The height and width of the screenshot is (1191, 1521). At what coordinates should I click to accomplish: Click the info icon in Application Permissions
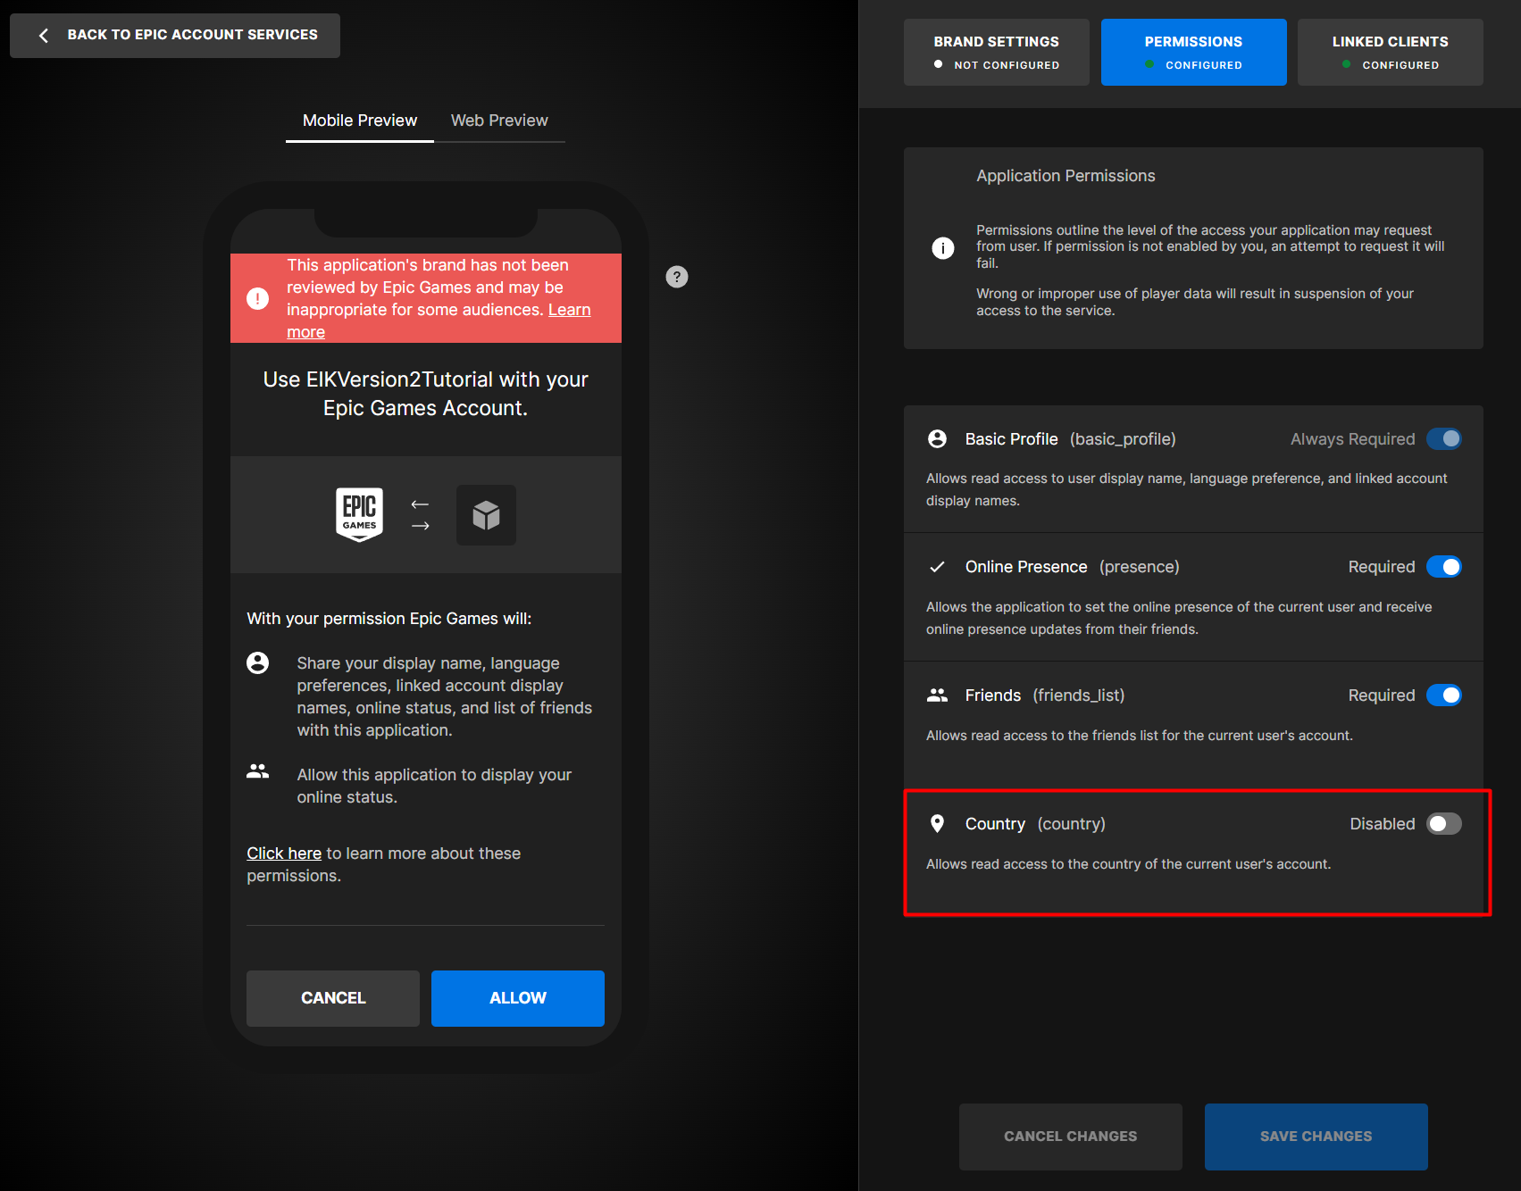942,248
